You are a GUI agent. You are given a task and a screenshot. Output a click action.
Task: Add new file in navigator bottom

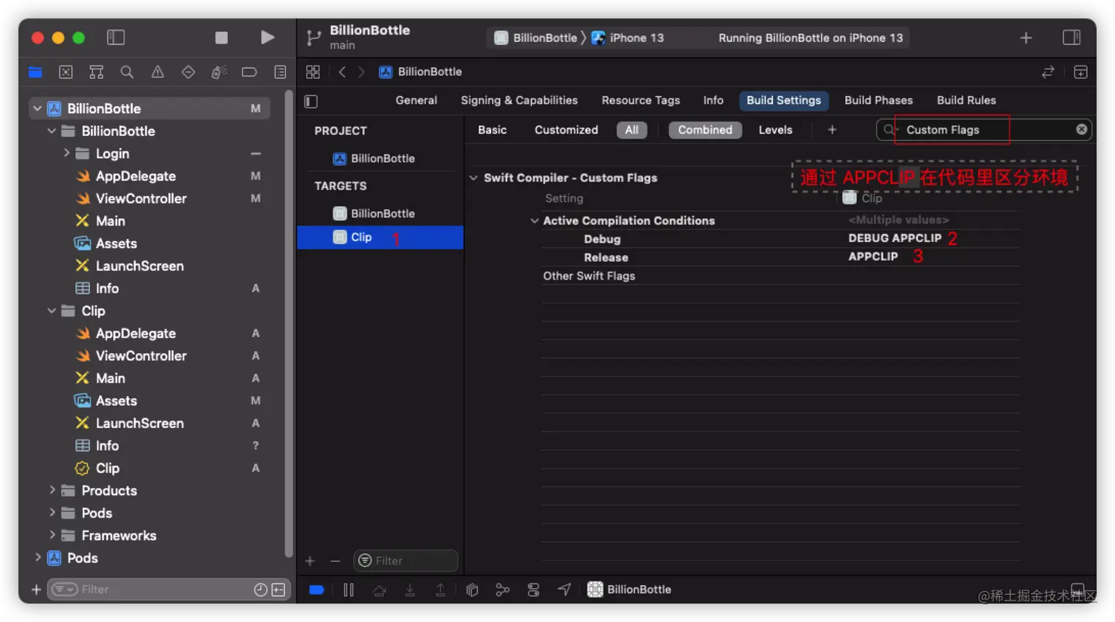click(35, 590)
